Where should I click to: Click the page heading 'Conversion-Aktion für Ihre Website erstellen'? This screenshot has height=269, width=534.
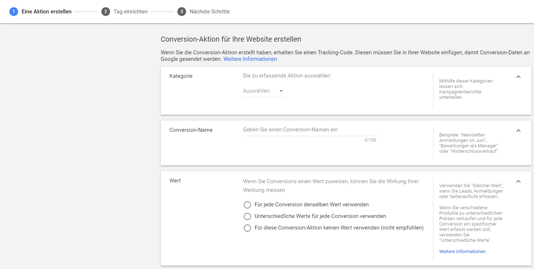pos(231,39)
